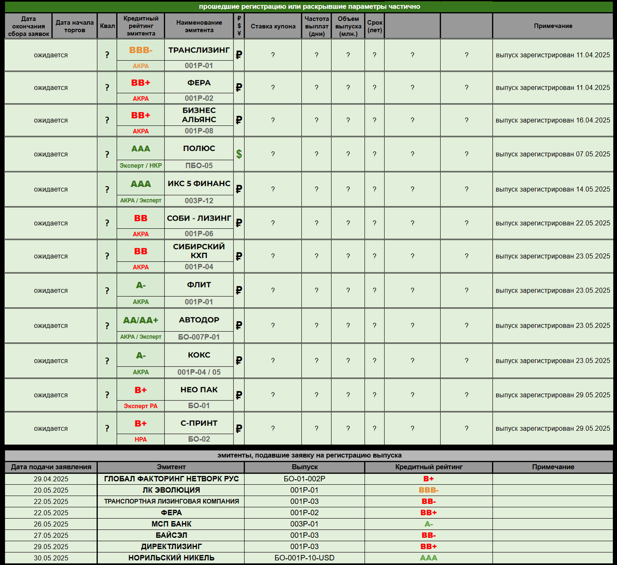
Task: Select the Кредитный рейтинг эмитента header
Action: 141,26
